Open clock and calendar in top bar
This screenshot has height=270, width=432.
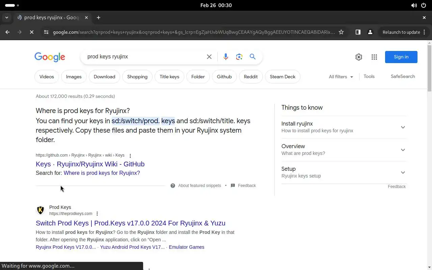(216, 5)
